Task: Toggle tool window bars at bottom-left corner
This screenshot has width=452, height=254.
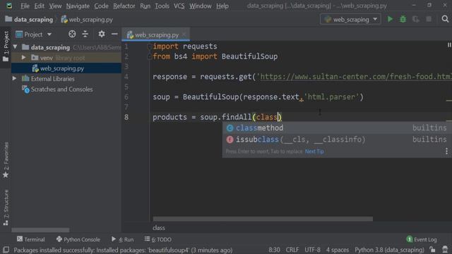Action: 6,250
